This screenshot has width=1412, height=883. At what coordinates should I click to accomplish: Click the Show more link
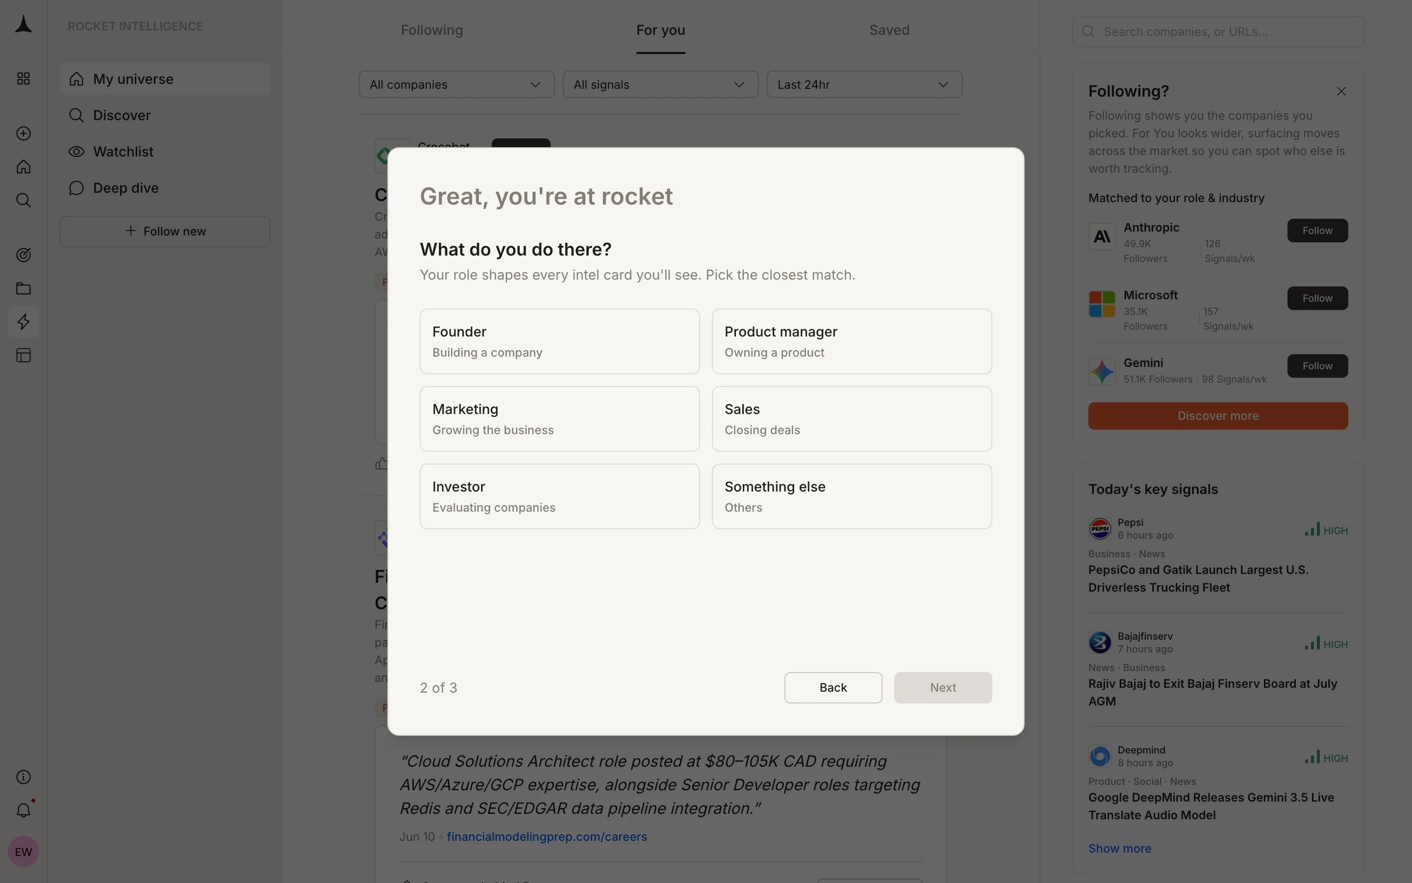1120,848
